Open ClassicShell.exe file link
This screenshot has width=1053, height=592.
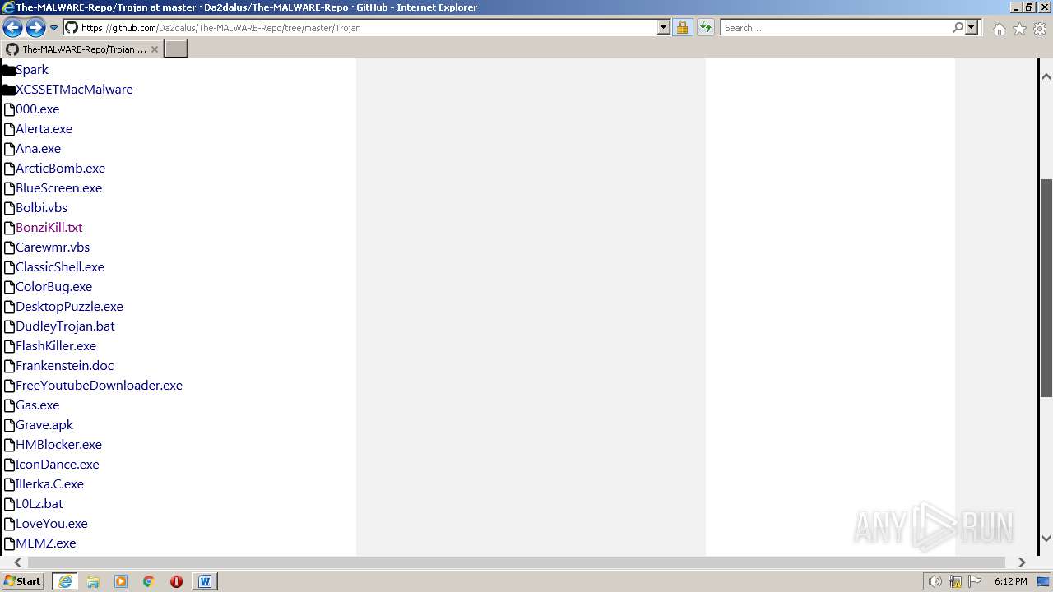60,267
